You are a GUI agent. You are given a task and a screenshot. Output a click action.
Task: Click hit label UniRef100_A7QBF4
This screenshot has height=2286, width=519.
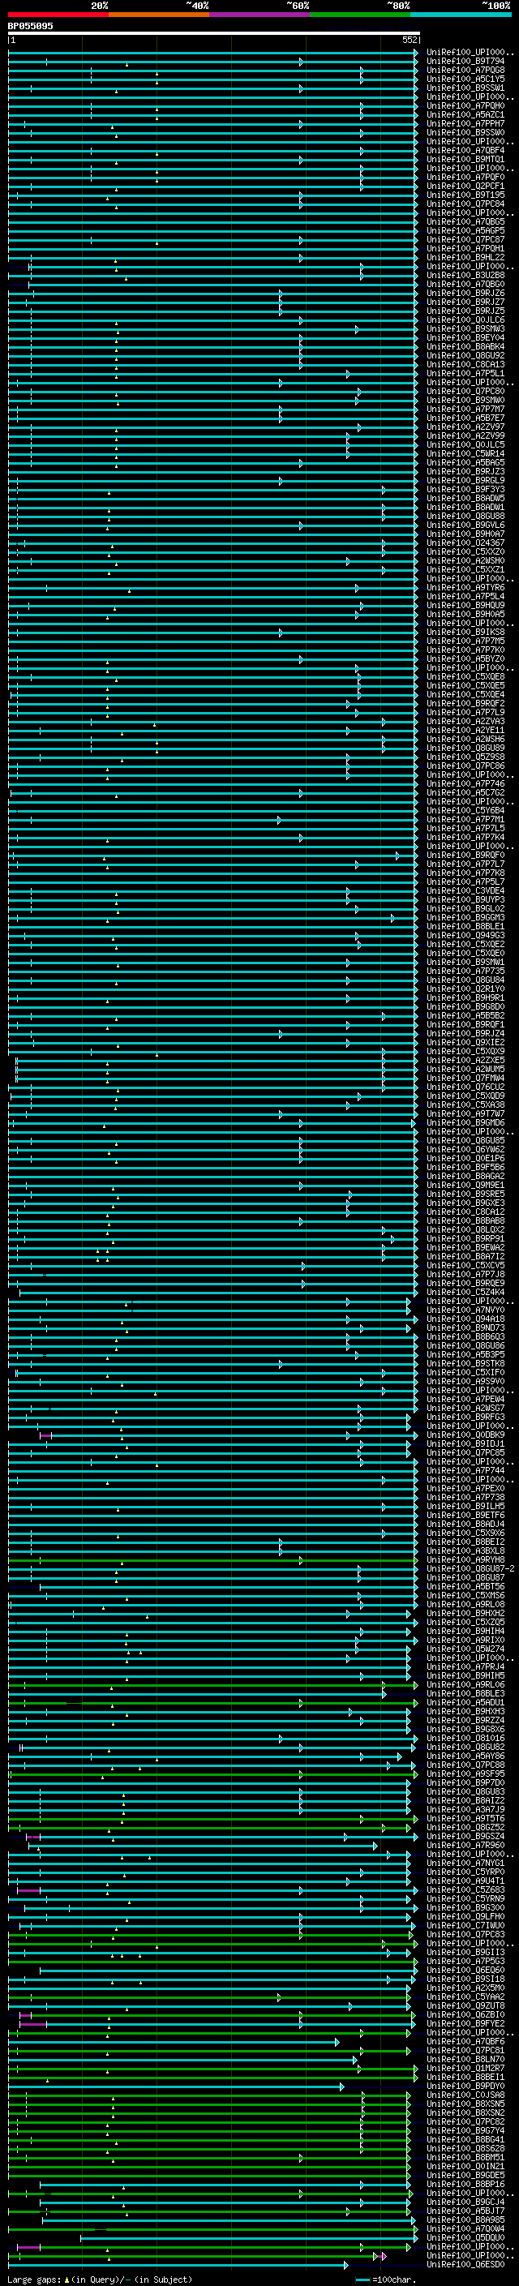[465, 150]
